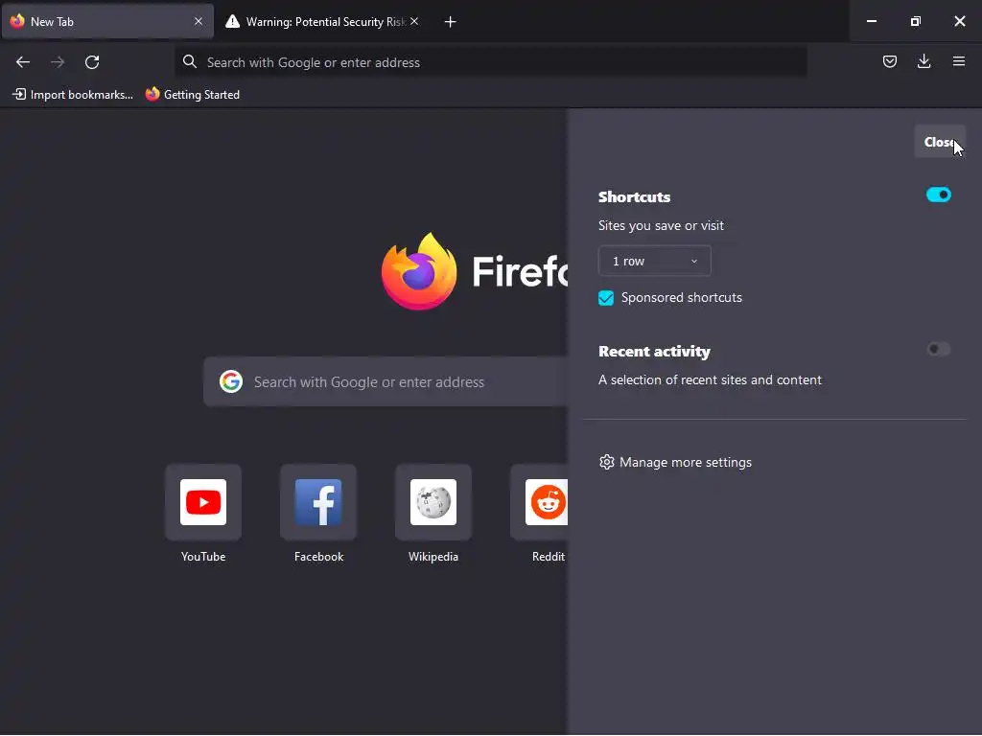Click the page search box with Google
The height and width of the screenshot is (736, 982).
click(386, 381)
